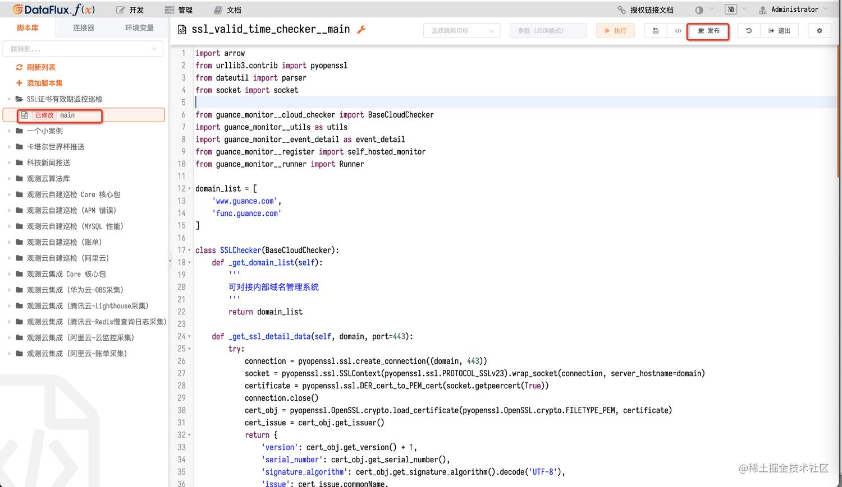Click the 执行 run button
This screenshot has height=487, width=842.
click(615, 31)
